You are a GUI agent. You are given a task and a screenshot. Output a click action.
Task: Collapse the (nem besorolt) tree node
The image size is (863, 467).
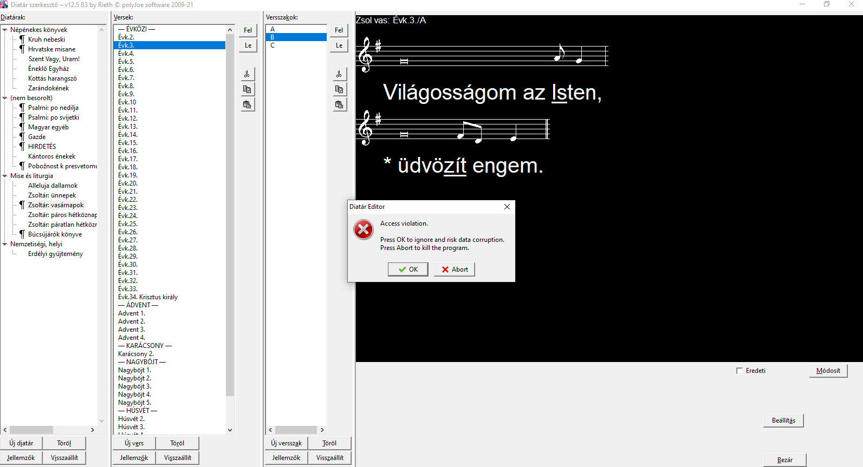[x=5, y=98]
